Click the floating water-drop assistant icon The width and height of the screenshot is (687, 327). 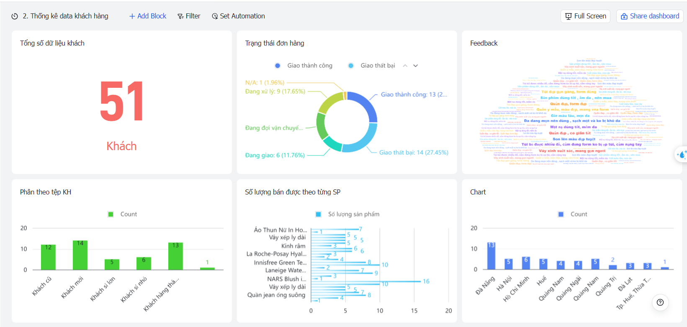pyautogui.click(x=682, y=155)
